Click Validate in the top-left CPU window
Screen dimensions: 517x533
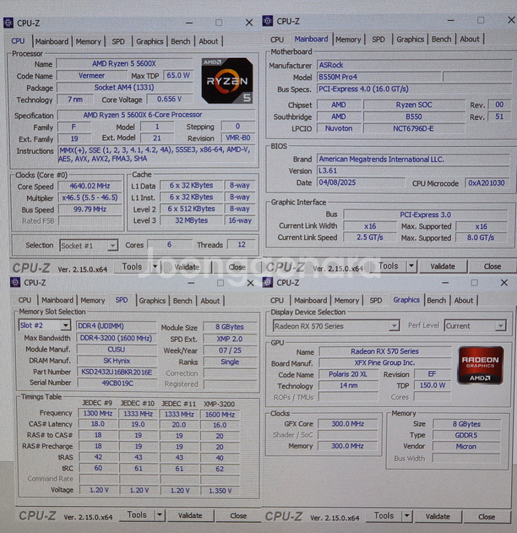187,267
